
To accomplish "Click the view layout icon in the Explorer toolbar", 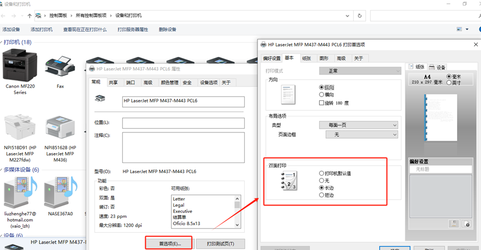I will (x=459, y=29).
